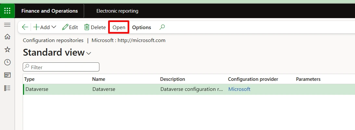Open the app launcher waffle icon
355x130 pixels.
tap(7, 11)
